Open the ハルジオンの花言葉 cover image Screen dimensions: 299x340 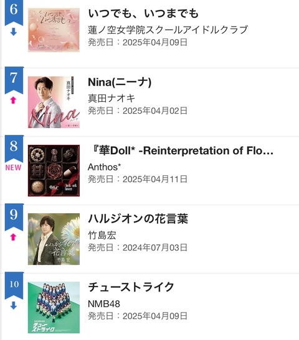(54, 239)
